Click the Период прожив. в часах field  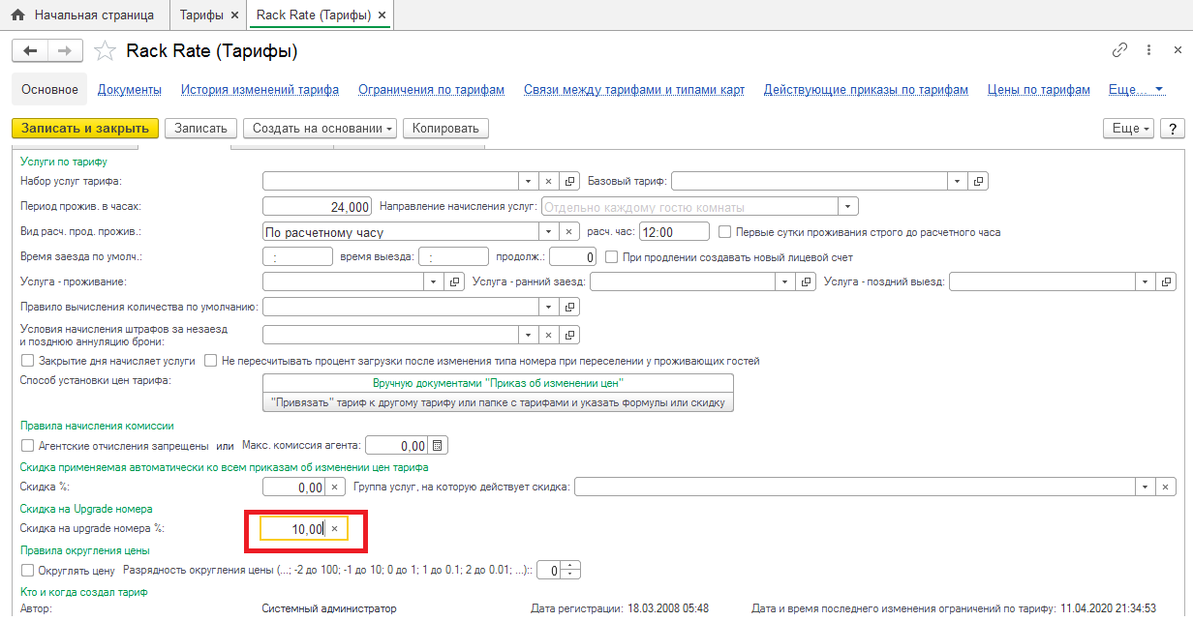click(x=318, y=206)
